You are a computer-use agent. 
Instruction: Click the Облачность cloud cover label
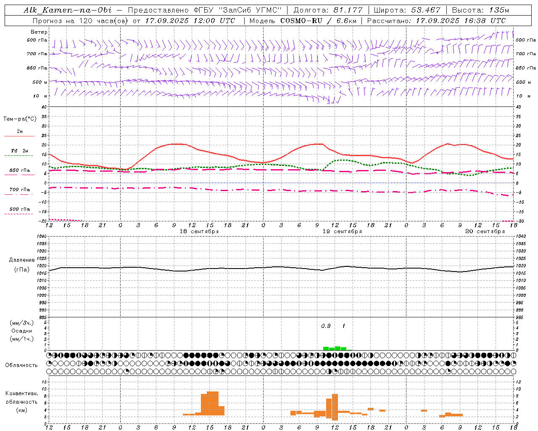point(21,365)
